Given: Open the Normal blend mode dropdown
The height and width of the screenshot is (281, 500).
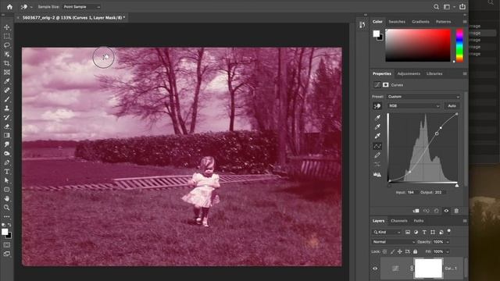Looking at the screenshot, I should [x=394, y=242].
